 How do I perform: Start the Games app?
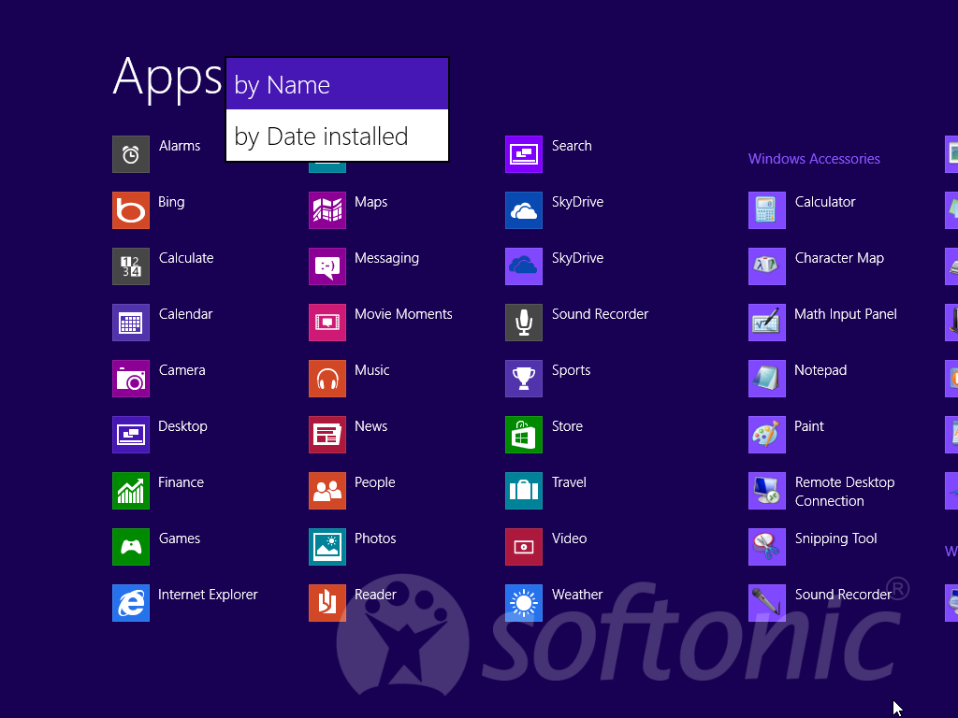pyautogui.click(x=131, y=547)
